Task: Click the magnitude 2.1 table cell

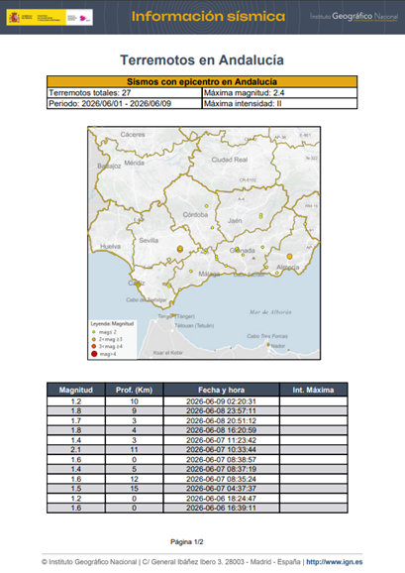Action: click(x=76, y=449)
